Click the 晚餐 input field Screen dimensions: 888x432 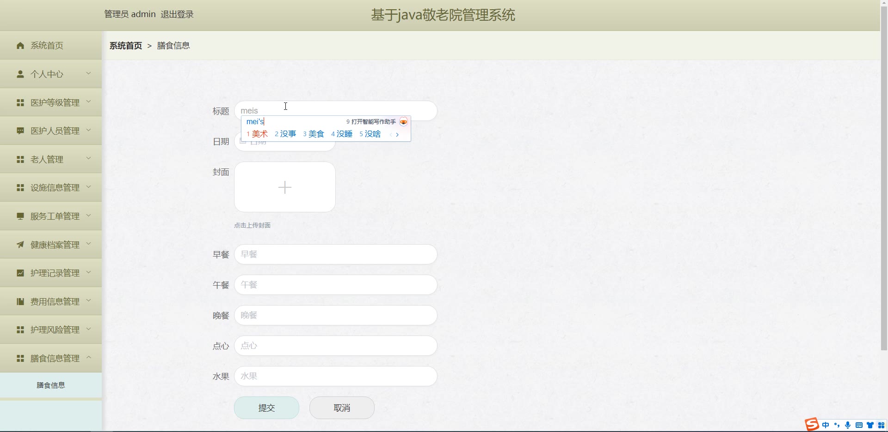tap(336, 315)
